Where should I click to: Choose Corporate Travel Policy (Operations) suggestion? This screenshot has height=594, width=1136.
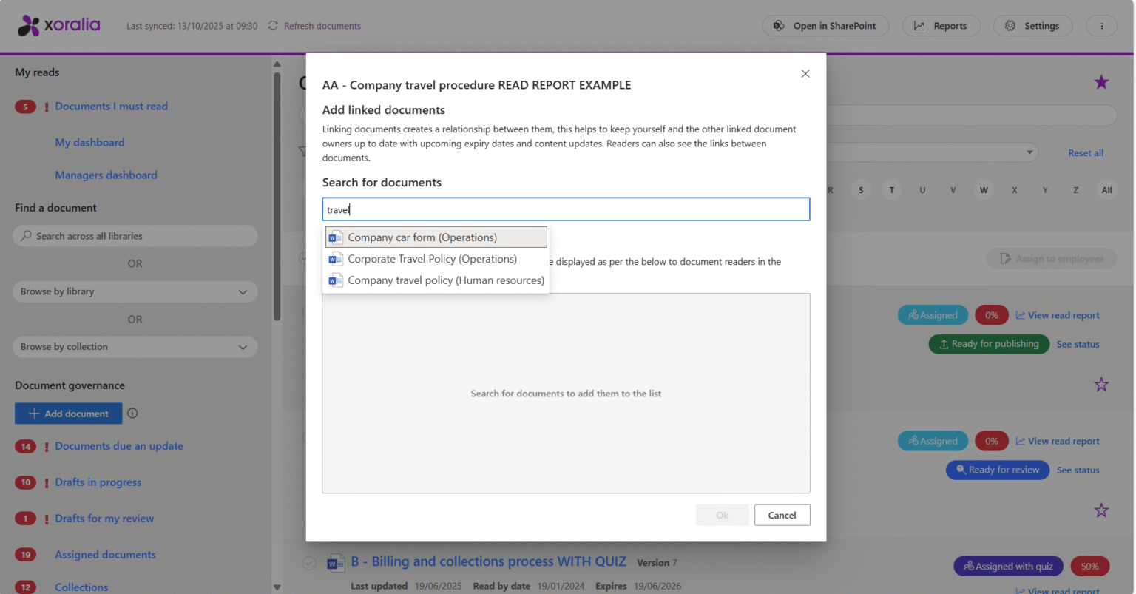coord(432,259)
